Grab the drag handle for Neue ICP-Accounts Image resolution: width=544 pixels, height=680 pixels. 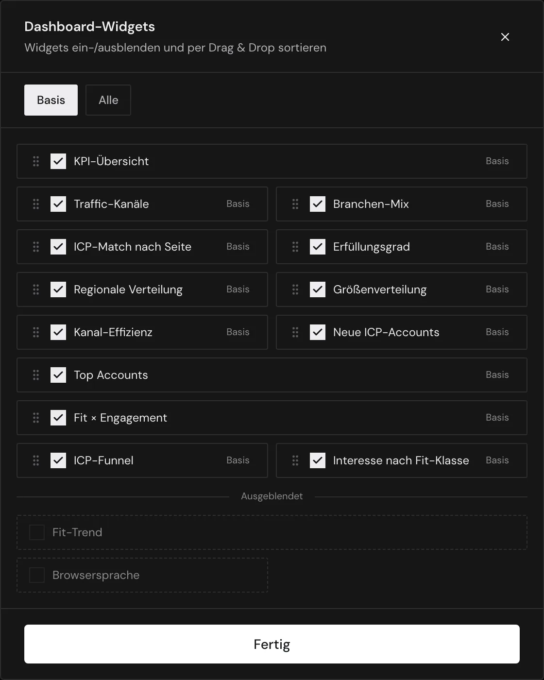tap(295, 332)
